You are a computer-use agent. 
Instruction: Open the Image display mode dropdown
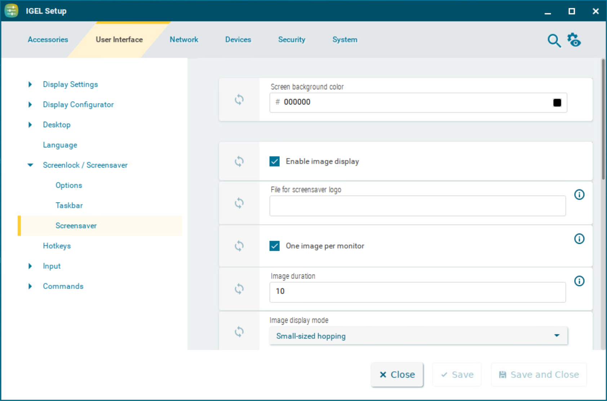418,336
